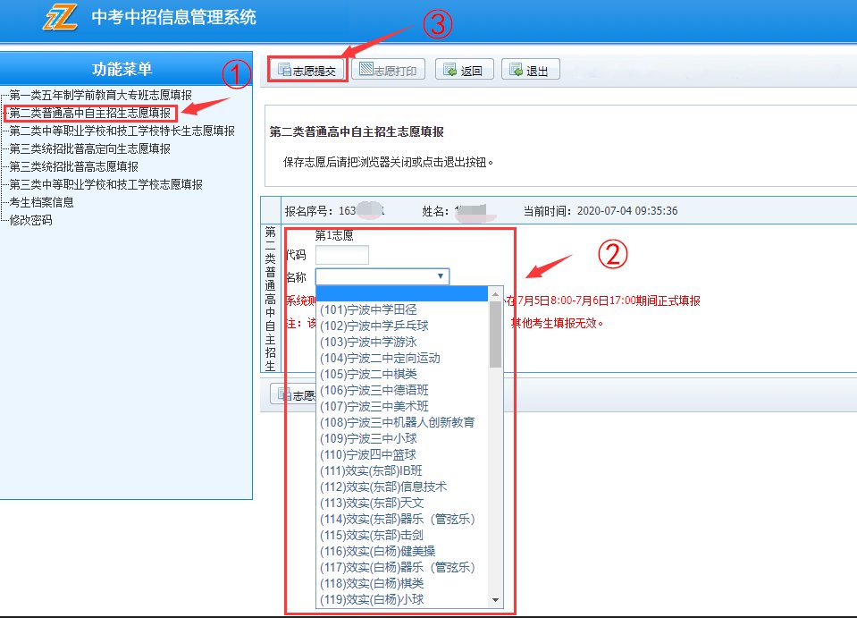Select (116)效实(白杨)健美操 option
Image resolution: width=857 pixels, height=618 pixels.
click(402, 551)
